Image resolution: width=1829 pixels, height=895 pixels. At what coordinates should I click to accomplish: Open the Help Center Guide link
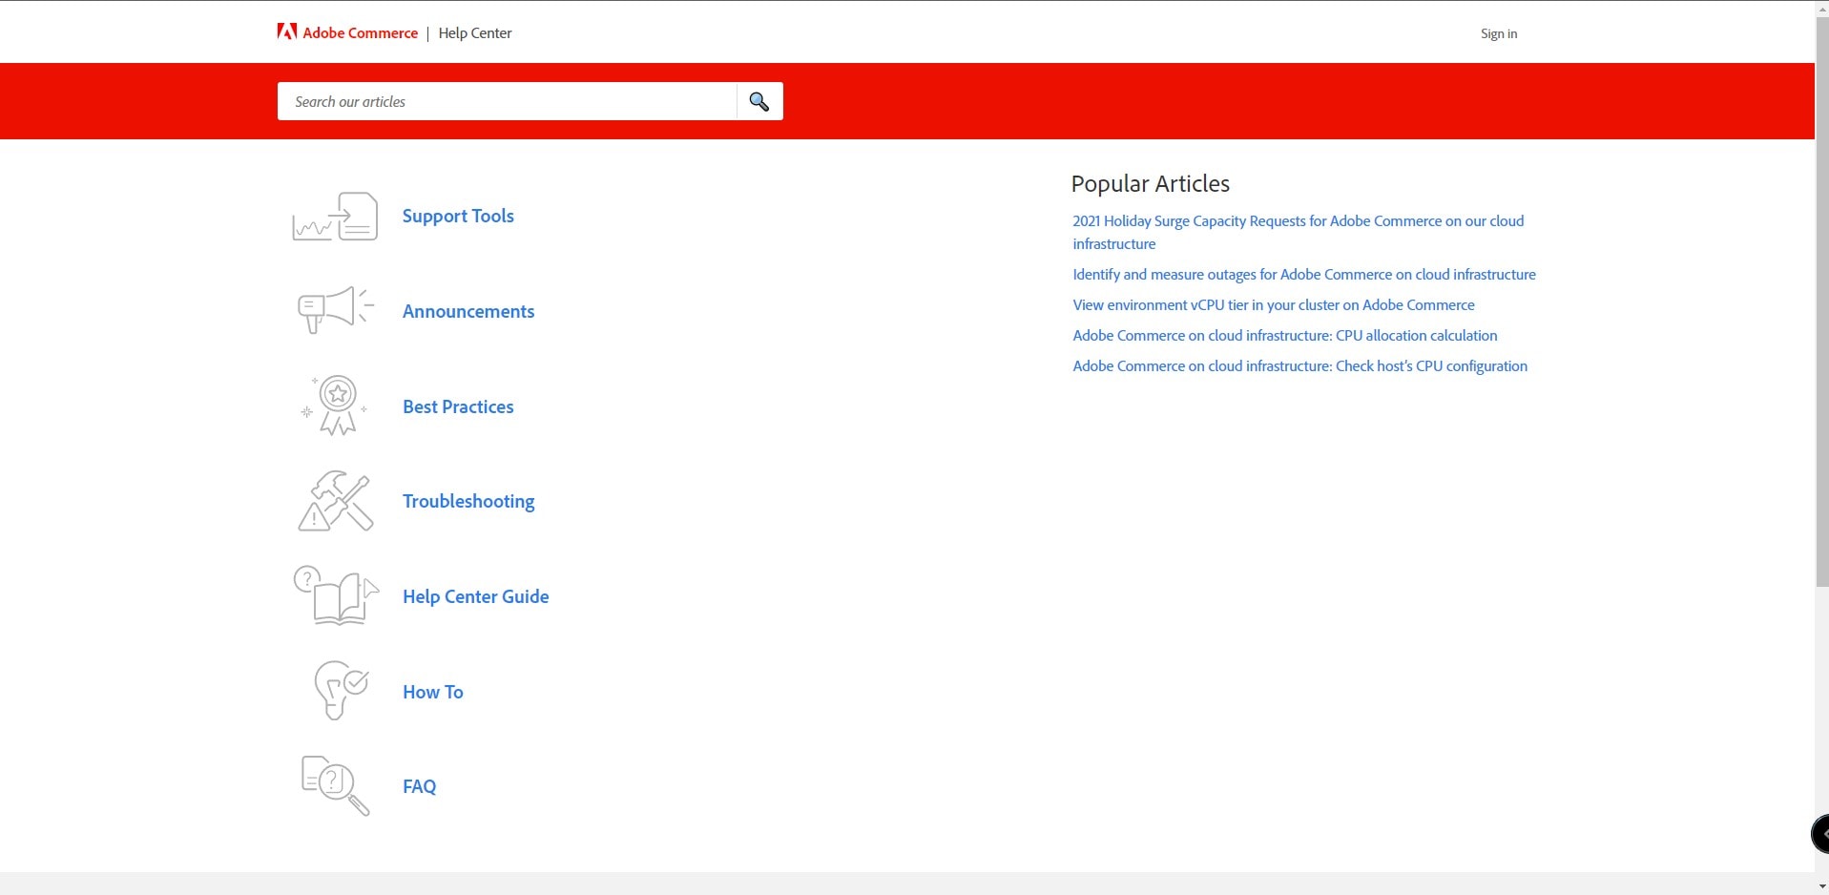point(475,596)
